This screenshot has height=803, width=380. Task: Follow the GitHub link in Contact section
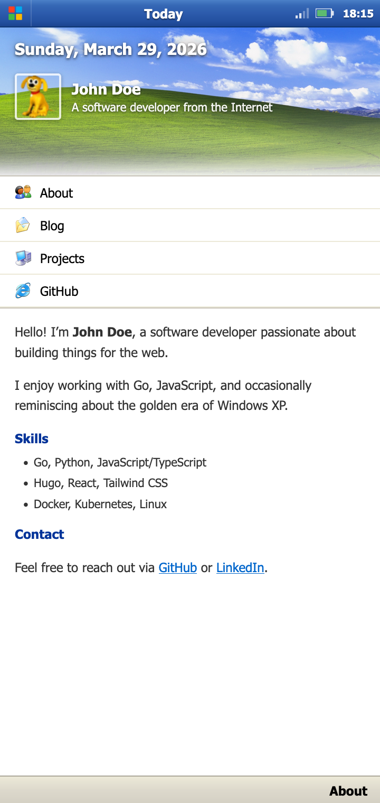tap(178, 568)
